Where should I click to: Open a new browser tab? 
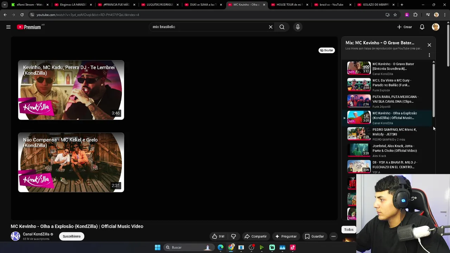[x=402, y=5]
